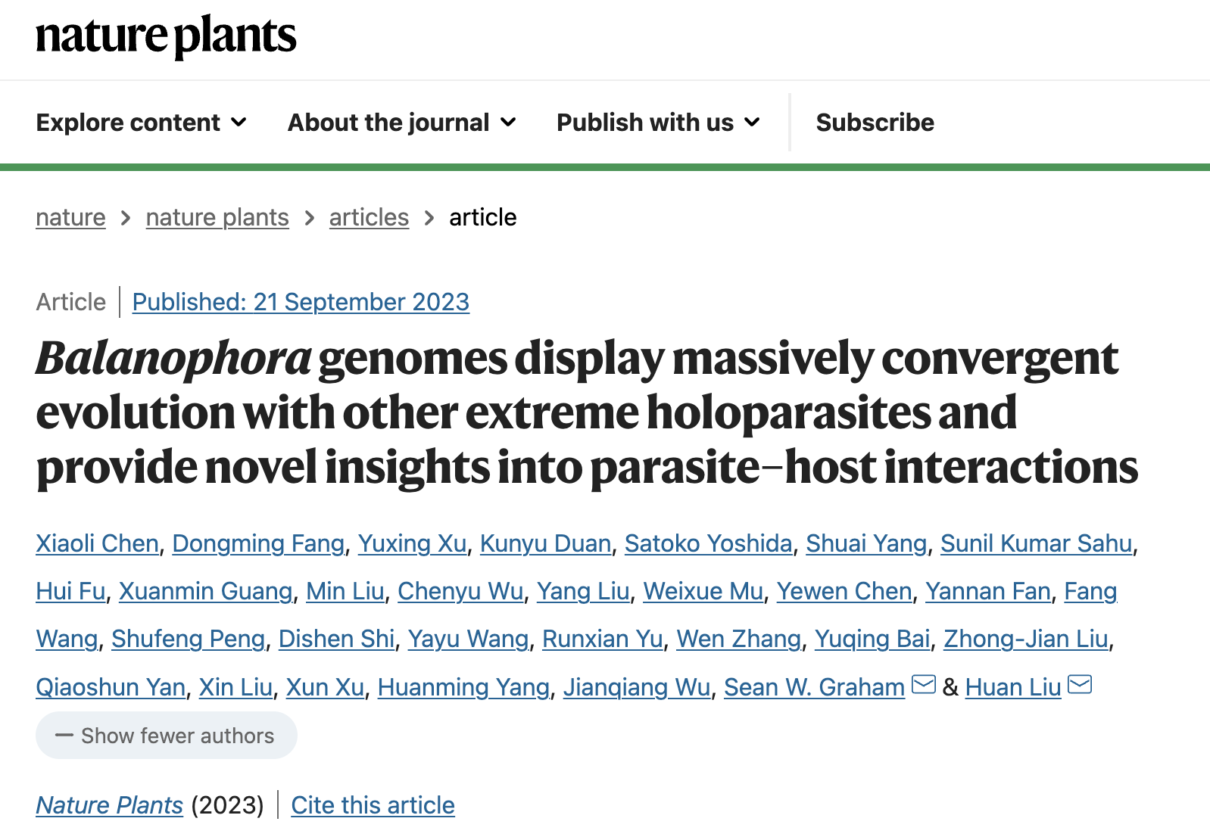This screenshot has height=837, width=1210.
Task: View author Xiaoli Chen's profile
Action: 97,543
